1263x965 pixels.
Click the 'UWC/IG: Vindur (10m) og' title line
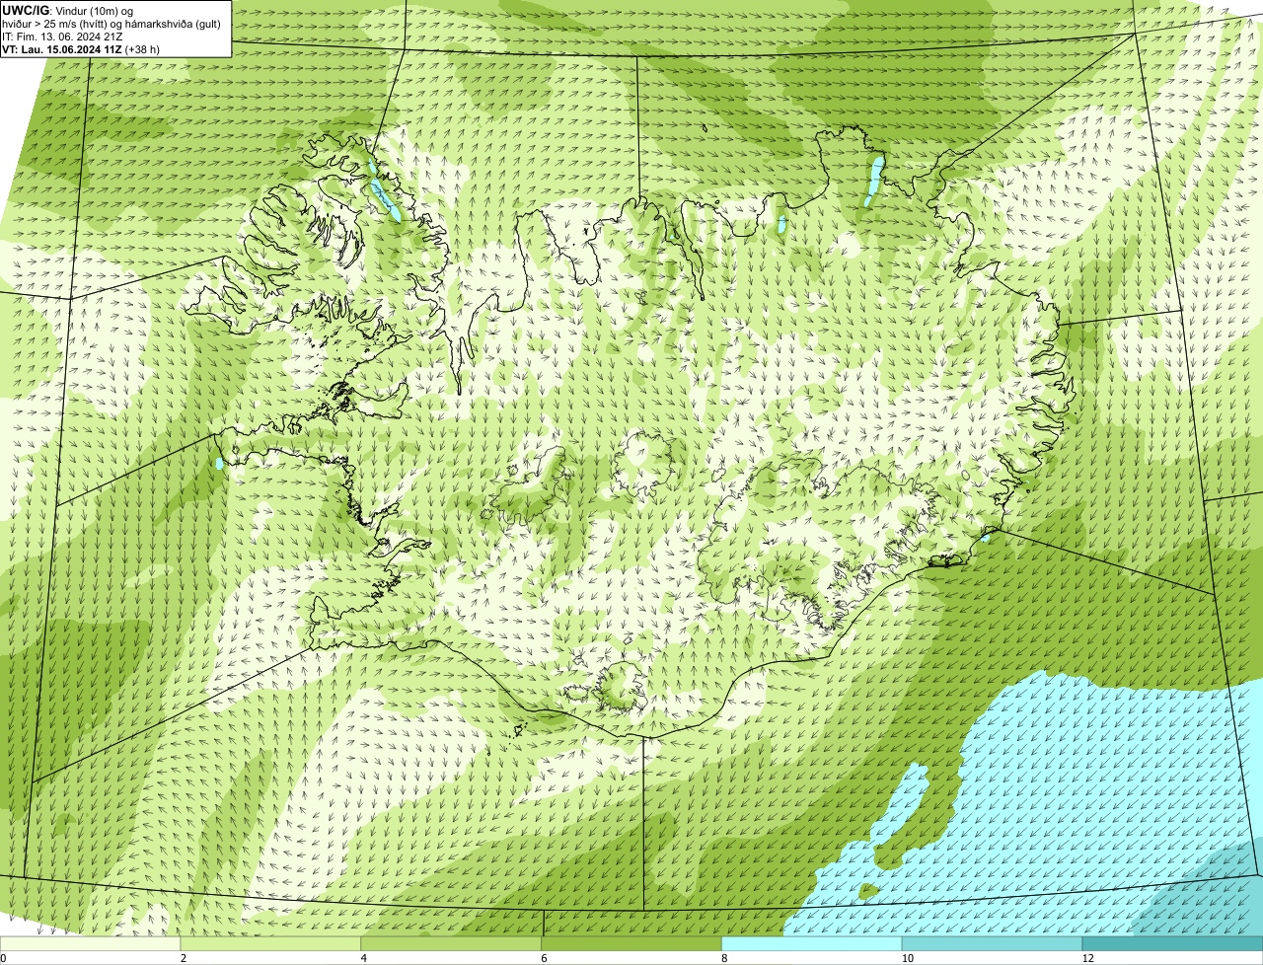(x=68, y=10)
